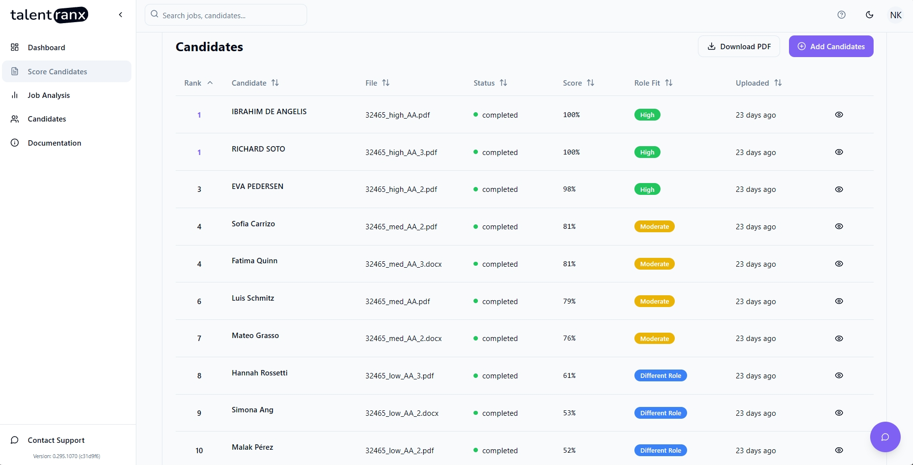Open Dashboard from the sidebar

[46, 48]
